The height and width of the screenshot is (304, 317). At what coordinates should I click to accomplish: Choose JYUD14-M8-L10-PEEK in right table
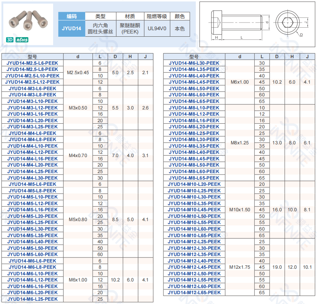click(x=194, y=108)
